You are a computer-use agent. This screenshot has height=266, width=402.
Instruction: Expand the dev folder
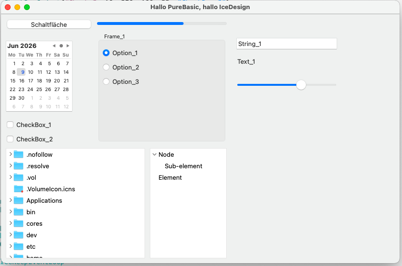click(11, 235)
